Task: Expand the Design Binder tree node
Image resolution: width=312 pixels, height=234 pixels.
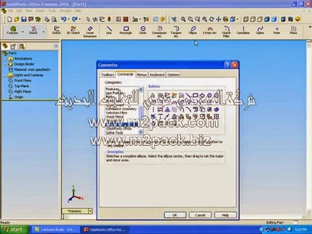Action: tap(5, 64)
